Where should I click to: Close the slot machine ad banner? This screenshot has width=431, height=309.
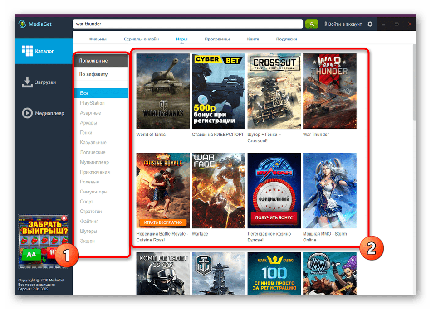(64, 218)
